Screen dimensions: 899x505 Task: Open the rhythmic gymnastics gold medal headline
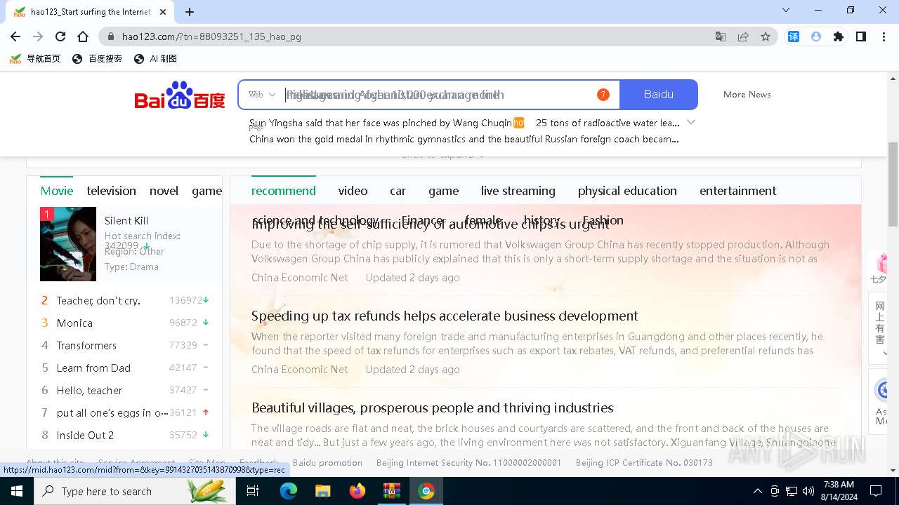click(x=464, y=139)
